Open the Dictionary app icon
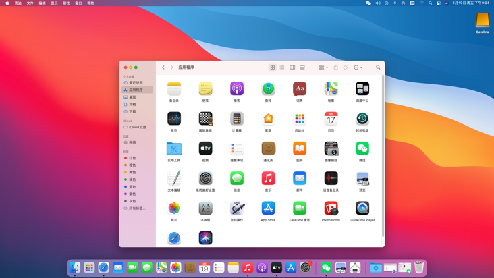Screen dimensions: 494x278 coord(300,89)
